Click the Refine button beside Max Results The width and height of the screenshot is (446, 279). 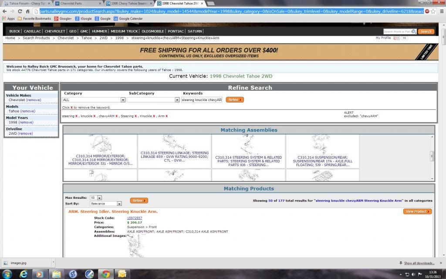[x=139, y=201]
